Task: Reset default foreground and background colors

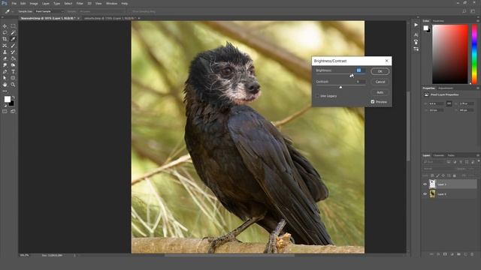Action: [x=5, y=105]
